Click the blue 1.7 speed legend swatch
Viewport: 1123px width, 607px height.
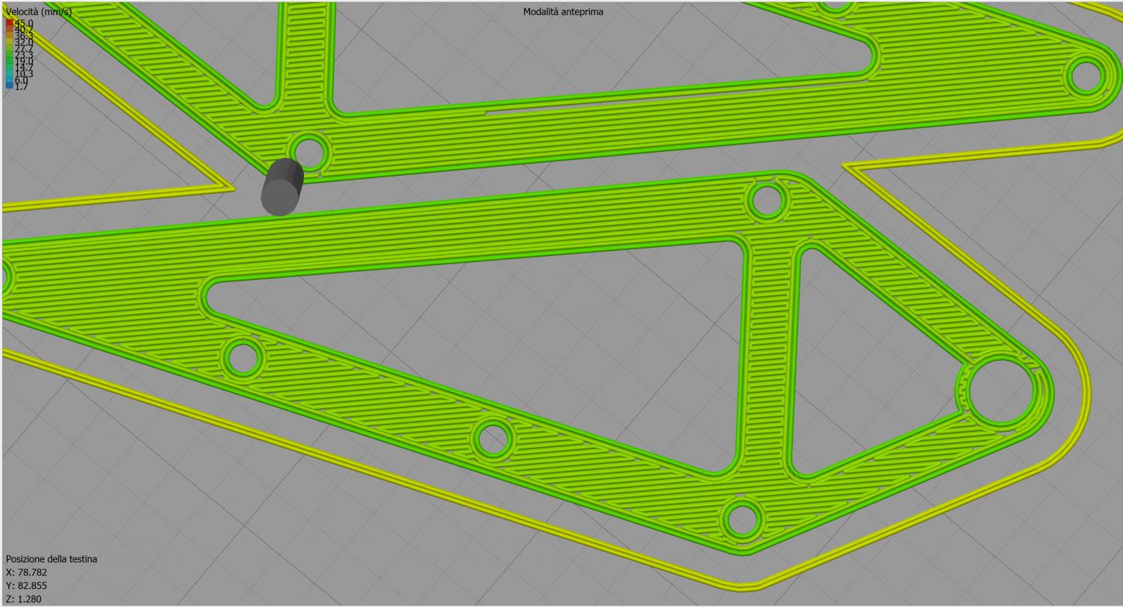pyautogui.click(x=9, y=86)
